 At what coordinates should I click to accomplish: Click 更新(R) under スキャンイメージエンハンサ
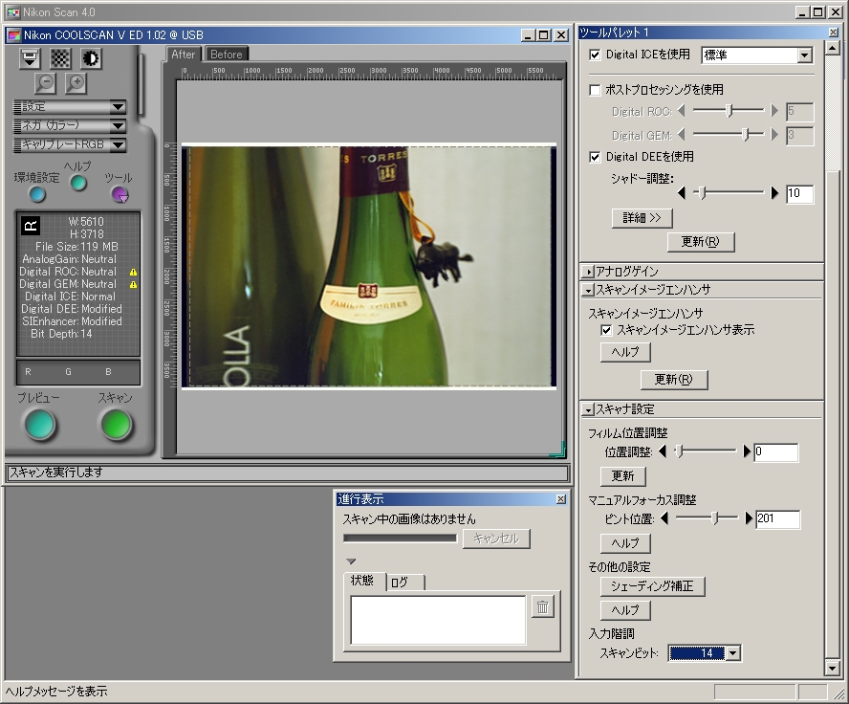(673, 379)
